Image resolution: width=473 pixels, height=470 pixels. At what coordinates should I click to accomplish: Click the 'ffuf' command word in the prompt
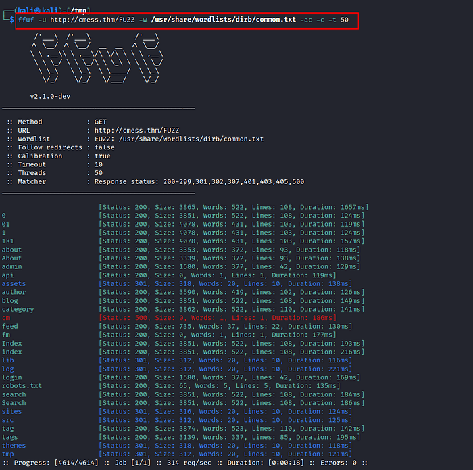click(26, 20)
